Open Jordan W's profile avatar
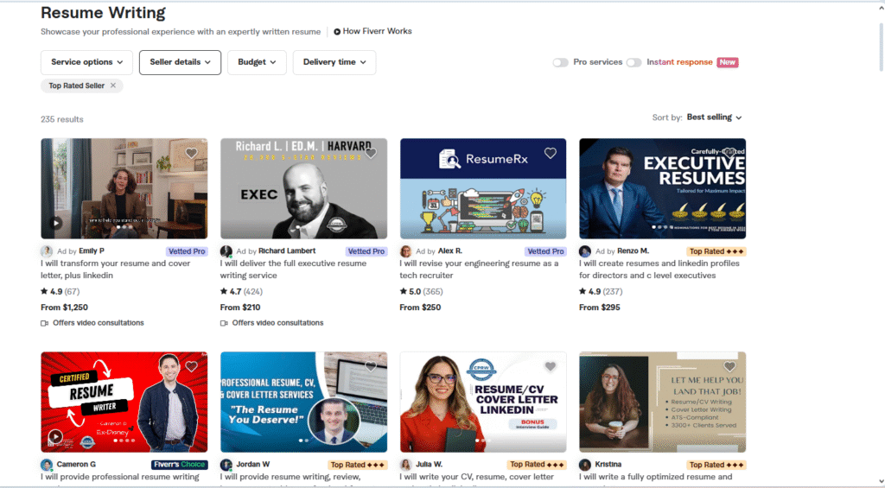 [x=226, y=465]
